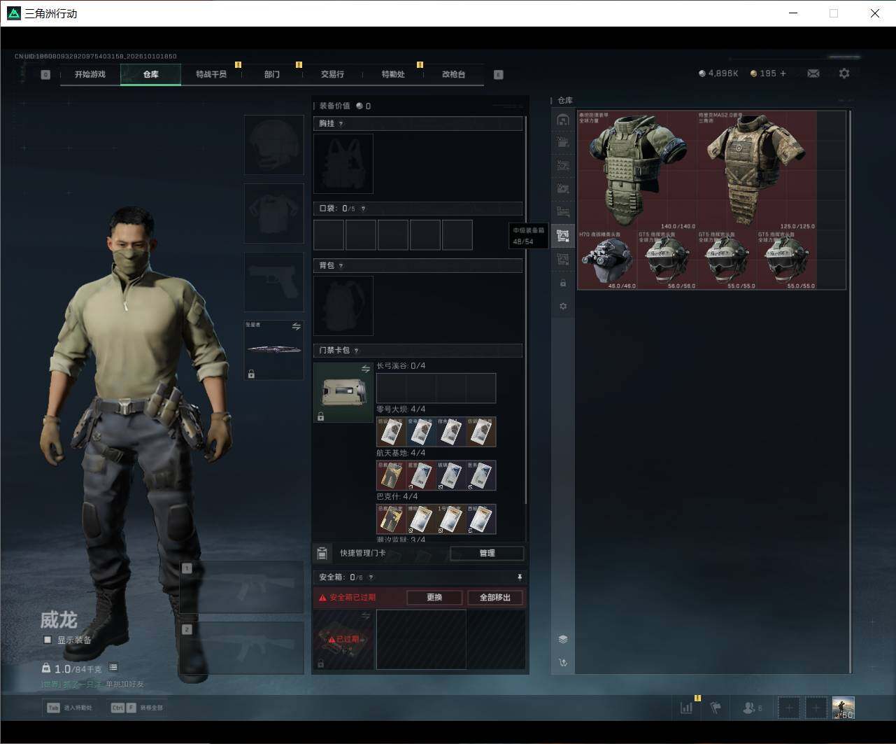The width and height of the screenshot is (896, 744).
Task: Click the clipboard icon beside 快捷管理门卡
Action: pos(322,554)
